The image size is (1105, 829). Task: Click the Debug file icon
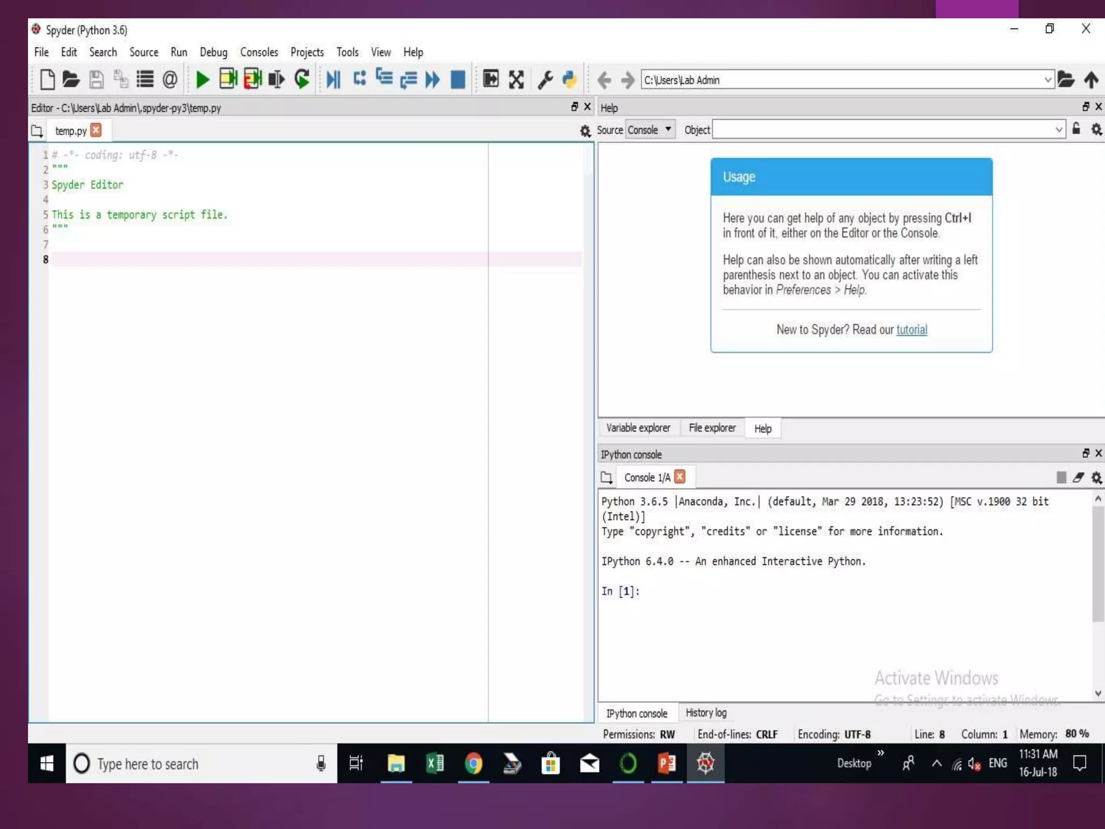click(333, 80)
